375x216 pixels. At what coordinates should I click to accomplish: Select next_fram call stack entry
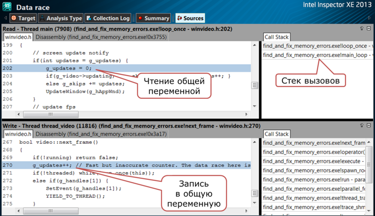(x=314, y=143)
